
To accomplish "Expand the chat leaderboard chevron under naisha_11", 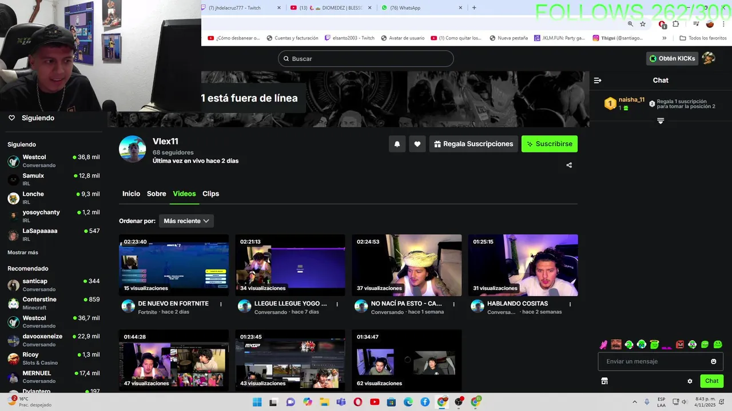I will pyautogui.click(x=661, y=121).
